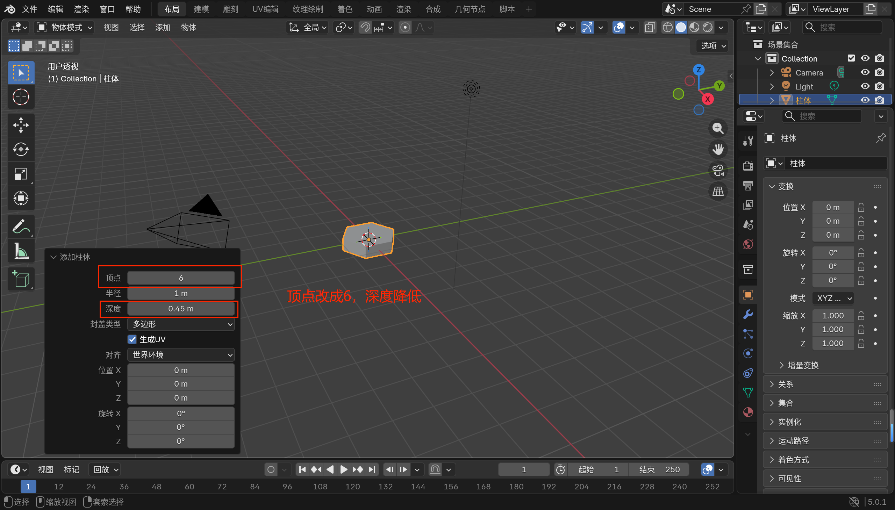Open the 添加 menu in viewport header
The width and height of the screenshot is (895, 510).
tap(163, 27)
